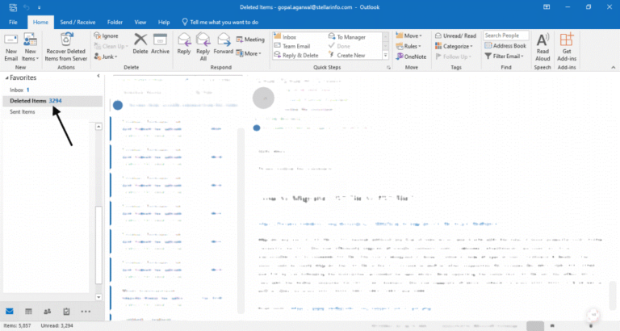The width and height of the screenshot is (620, 331).
Task: Choose Reply All
Action: [203, 47]
